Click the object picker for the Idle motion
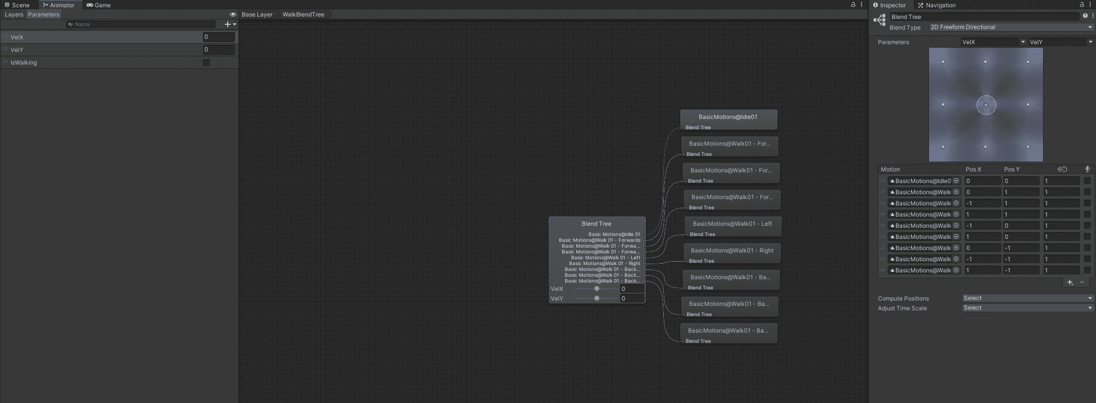This screenshot has width=1096, height=403. pos(956,181)
